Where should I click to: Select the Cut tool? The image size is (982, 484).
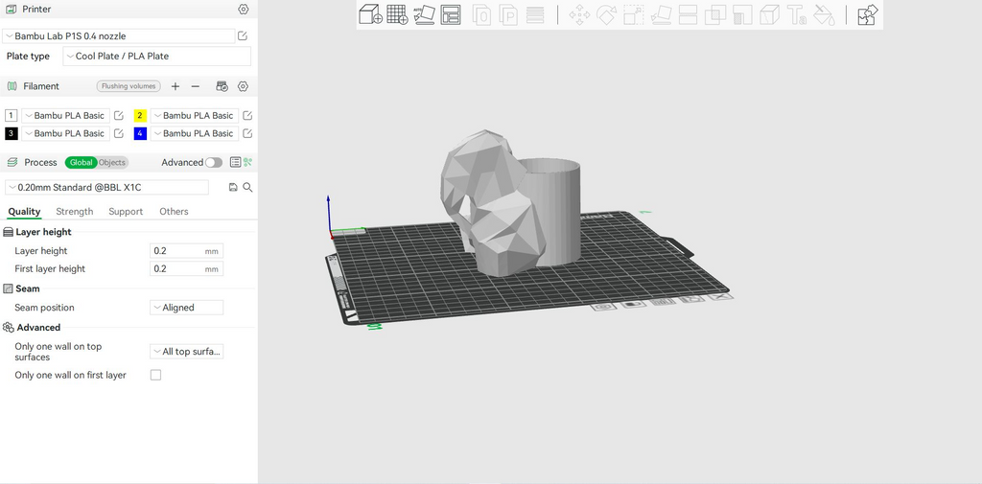point(688,14)
